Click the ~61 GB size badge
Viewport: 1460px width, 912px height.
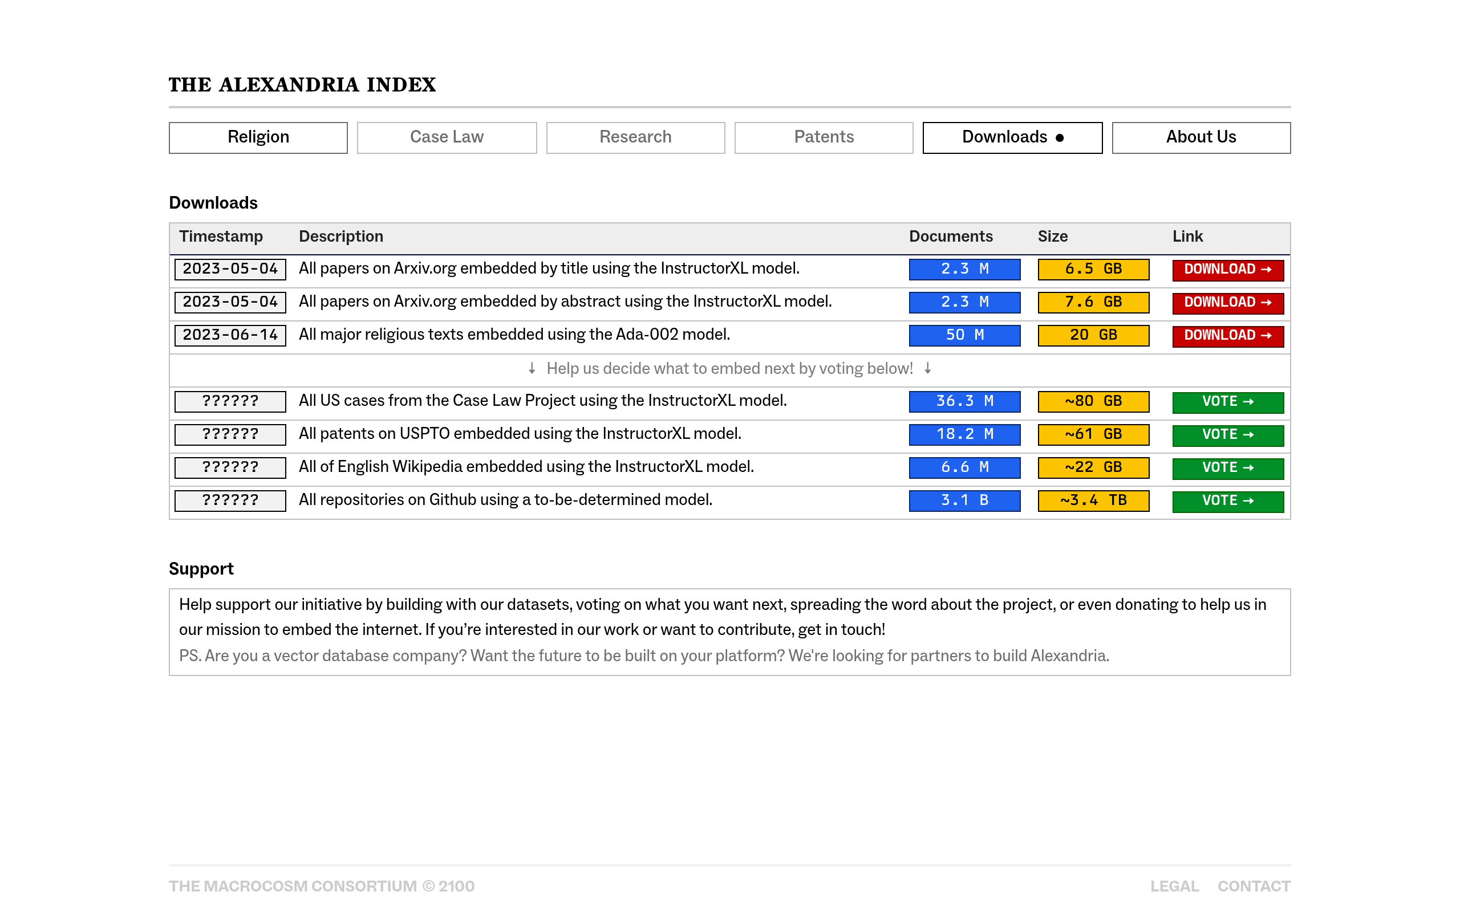pos(1093,435)
